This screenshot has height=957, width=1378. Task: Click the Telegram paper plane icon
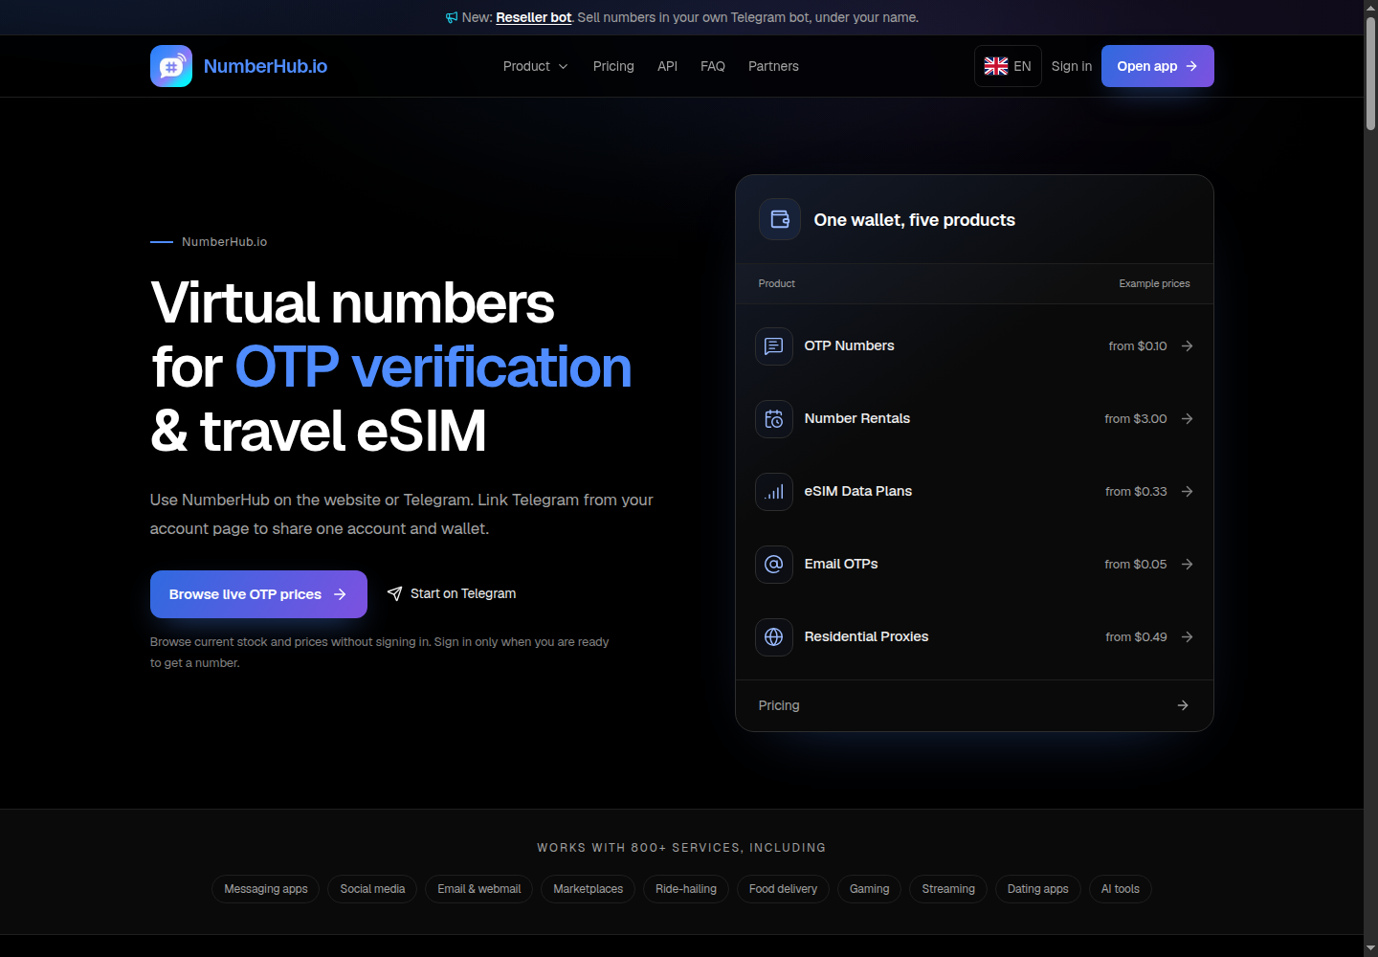click(x=394, y=594)
